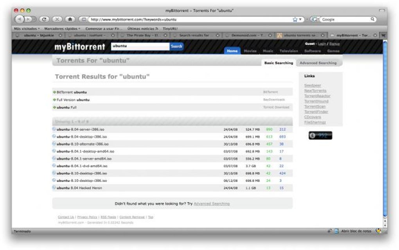Viewport: 399px width, 250px height.
Task: Go back with the browser Back arrow
Action: [20, 19]
